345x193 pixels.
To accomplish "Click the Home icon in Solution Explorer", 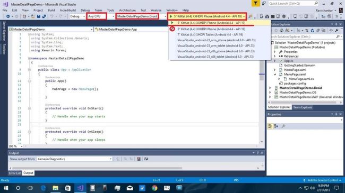I will [281, 31].
